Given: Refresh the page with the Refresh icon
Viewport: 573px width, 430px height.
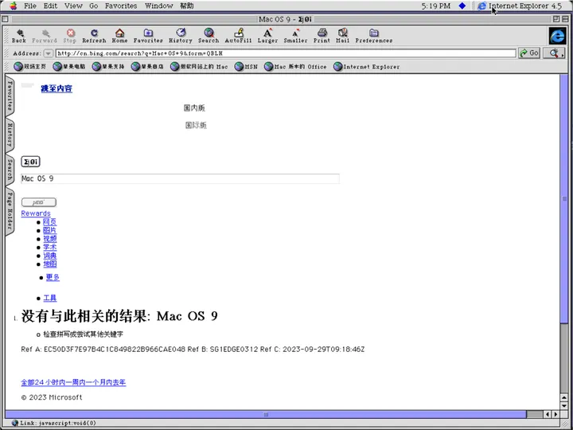Looking at the screenshot, I should pos(94,36).
